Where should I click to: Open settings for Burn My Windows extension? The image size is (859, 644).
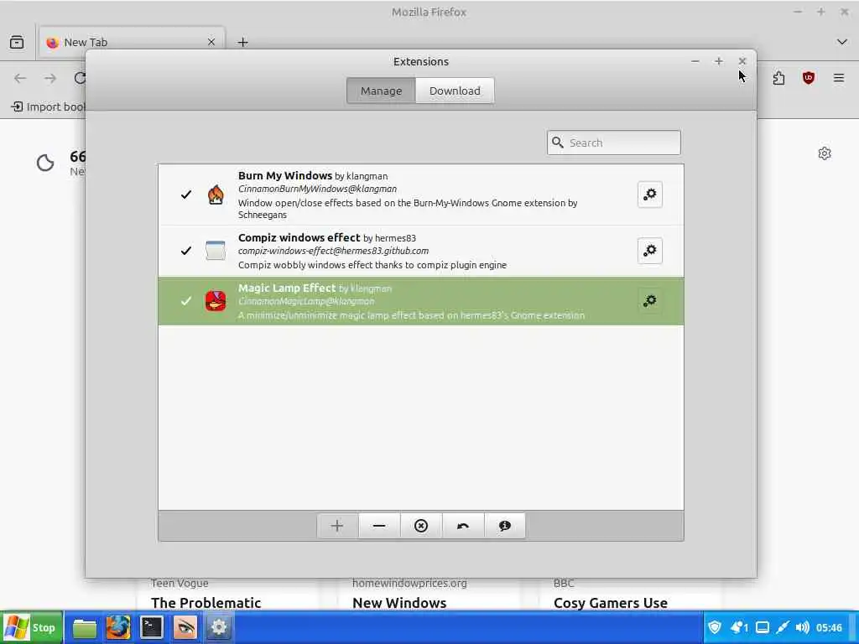650,195
